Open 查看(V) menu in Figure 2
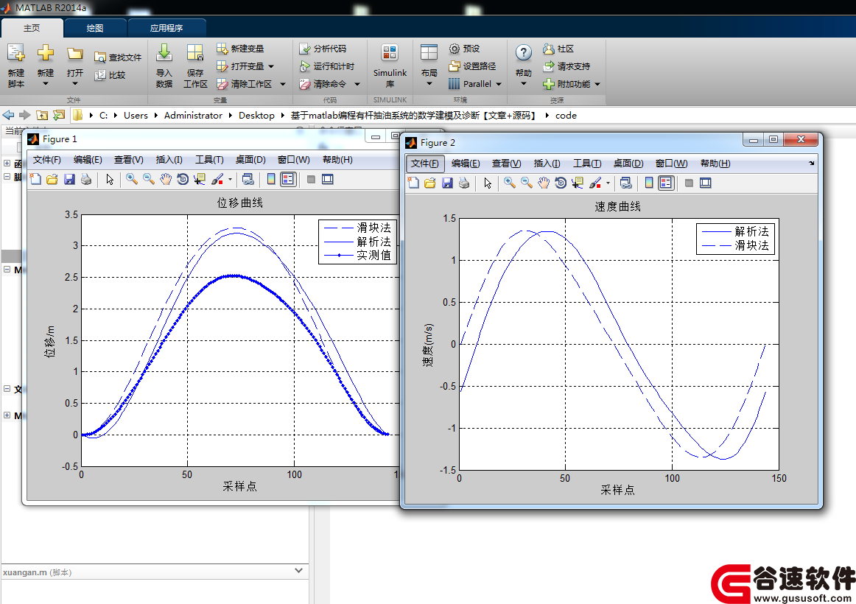Image resolution: width=856 pixels, height=604 pixels. 507,164
